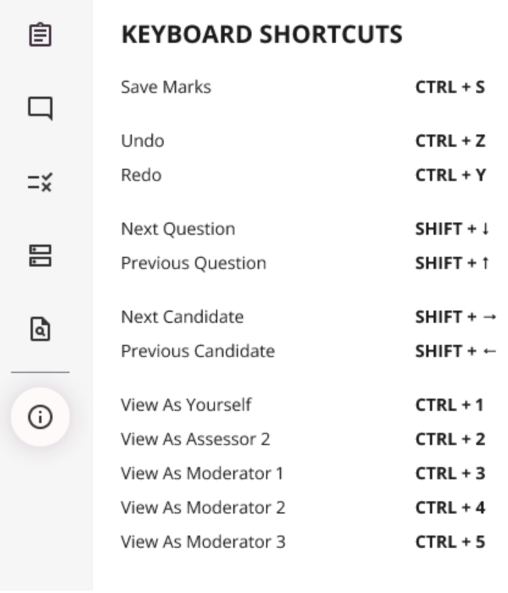Click the Next Candidate label

pyautogui.click(x=182, y=317)
